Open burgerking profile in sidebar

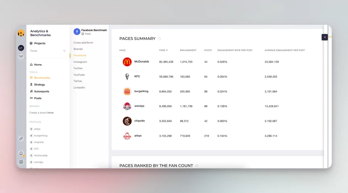pos(41,136)
